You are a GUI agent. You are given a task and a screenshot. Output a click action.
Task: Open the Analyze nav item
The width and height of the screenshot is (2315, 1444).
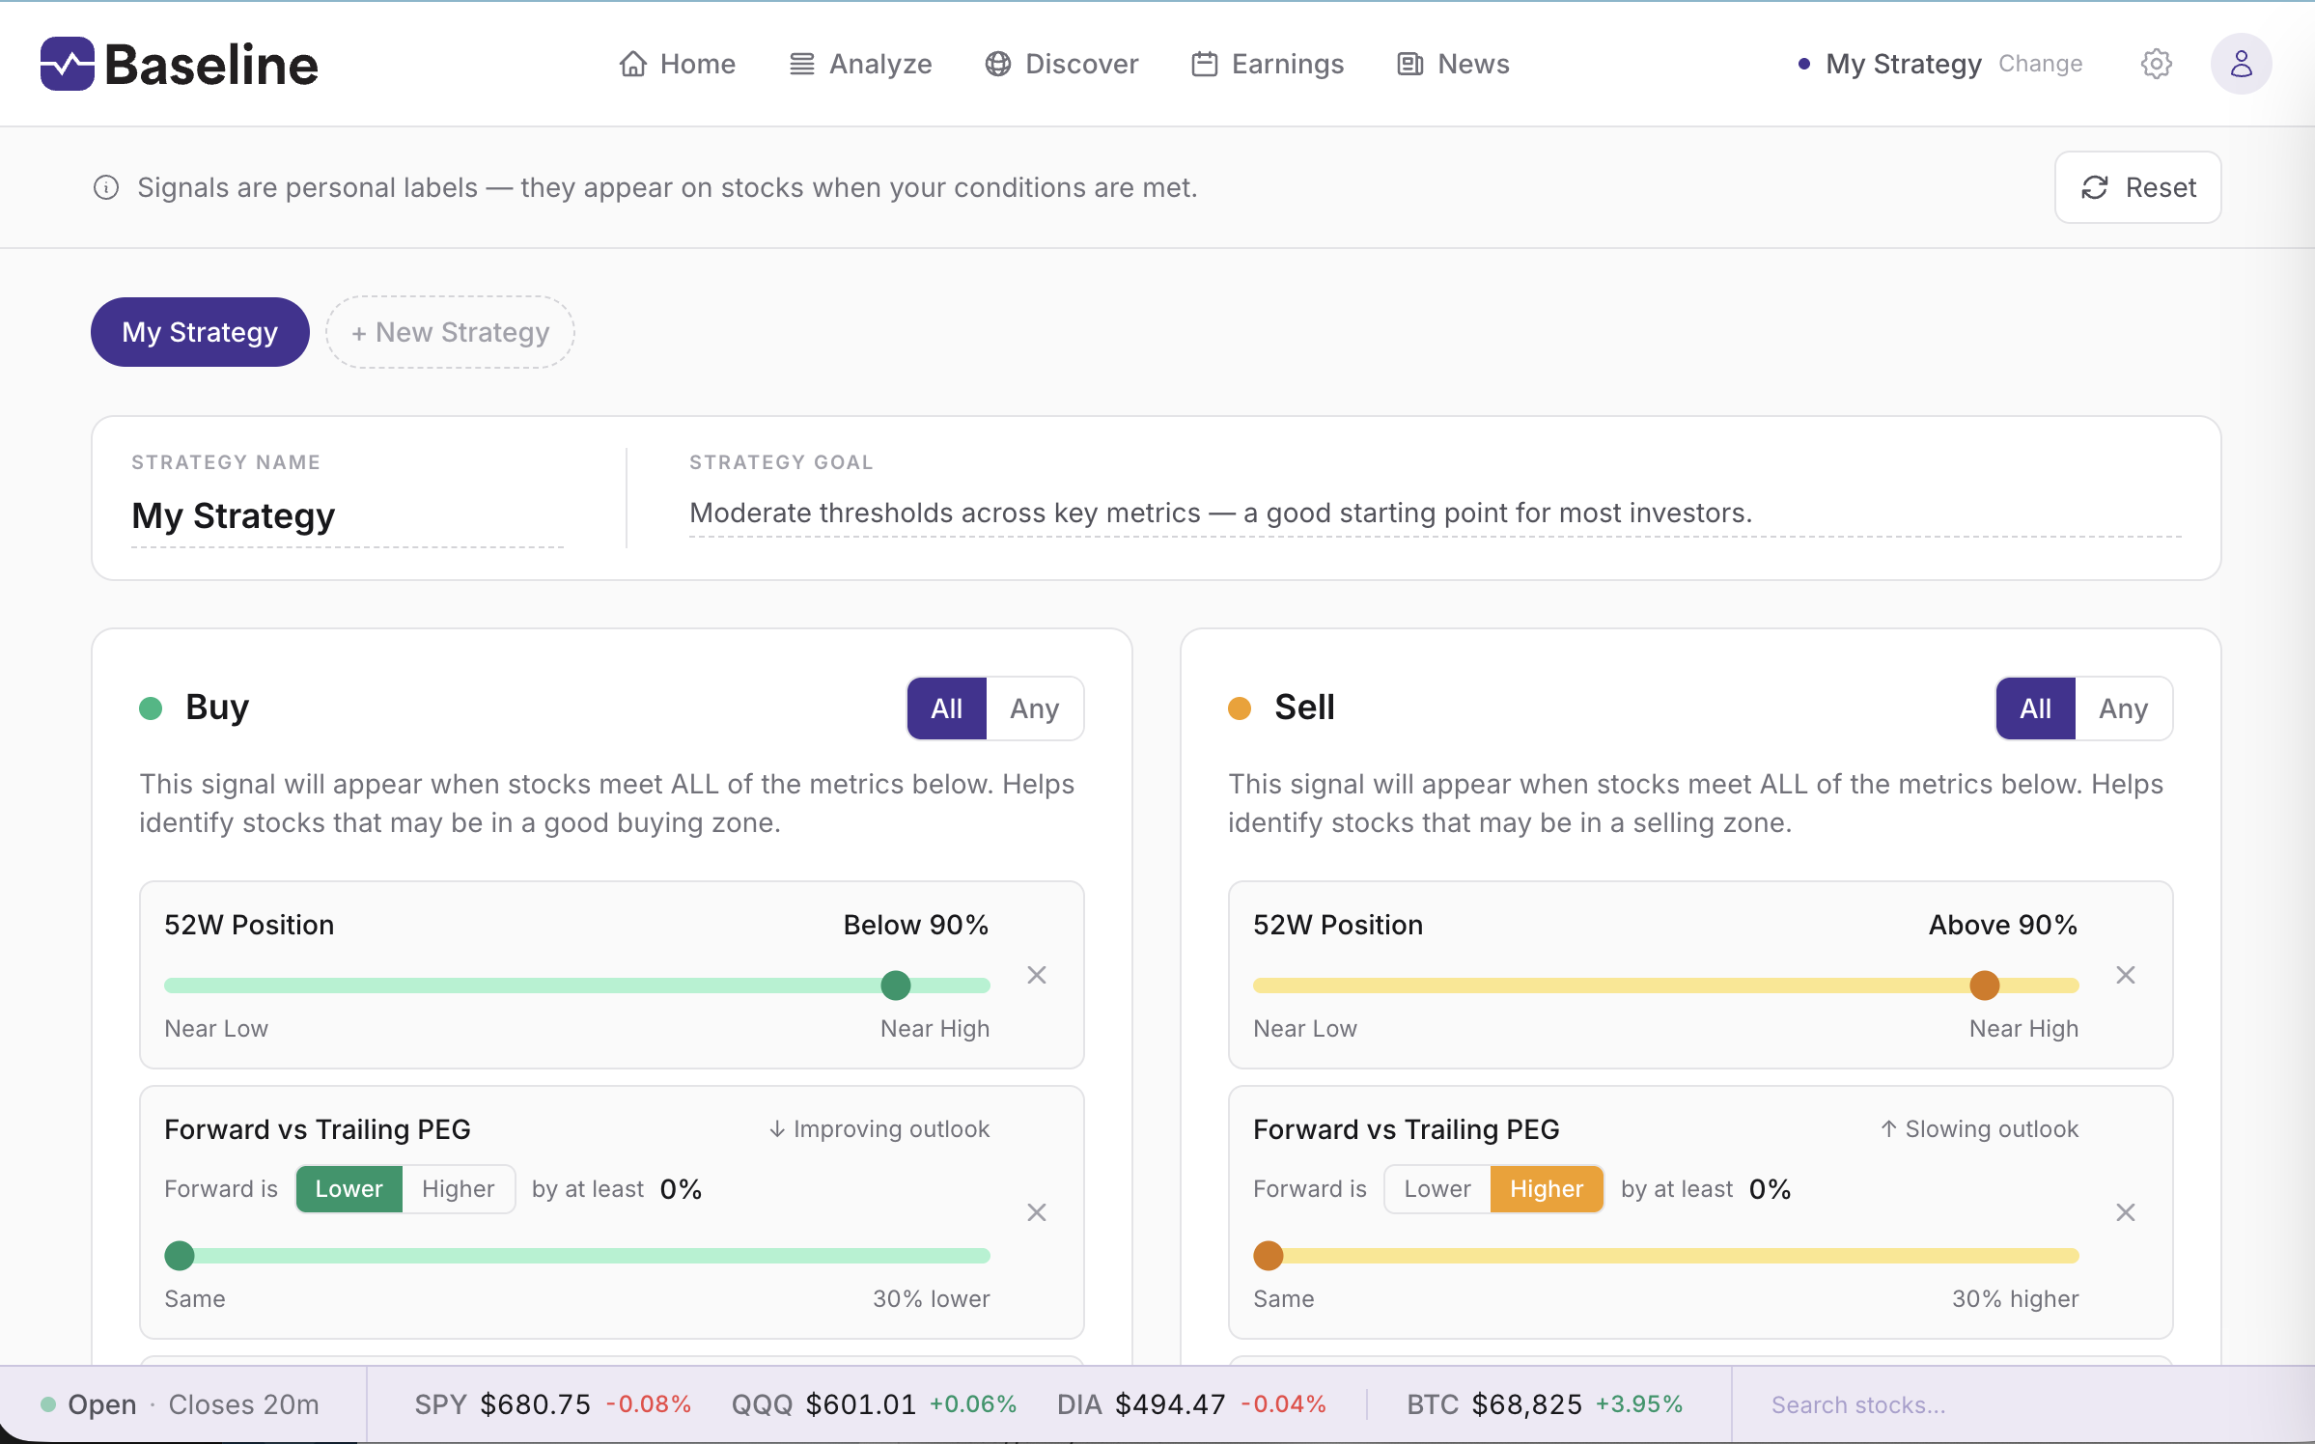tap(860, 64)
